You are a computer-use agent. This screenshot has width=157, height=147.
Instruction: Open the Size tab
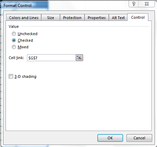pos(51,18)
